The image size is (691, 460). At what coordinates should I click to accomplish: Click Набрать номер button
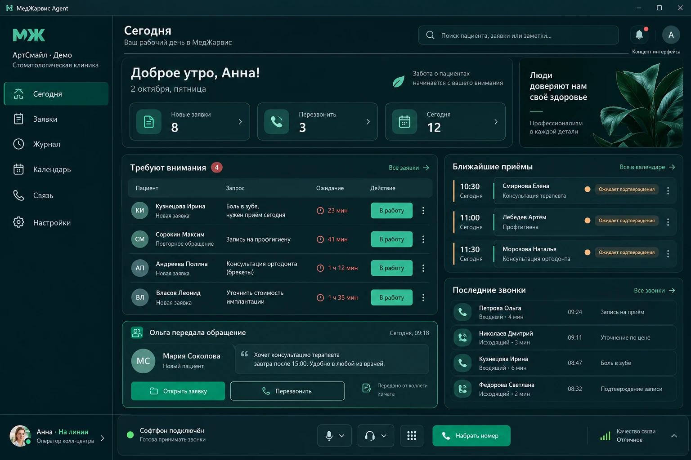[471, 436]
